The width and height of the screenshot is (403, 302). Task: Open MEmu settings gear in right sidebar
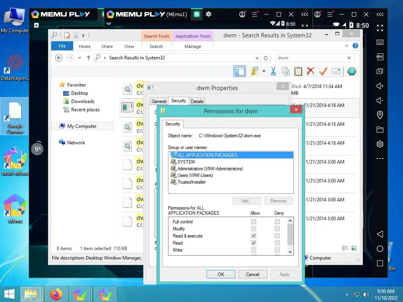pos(380,144)
